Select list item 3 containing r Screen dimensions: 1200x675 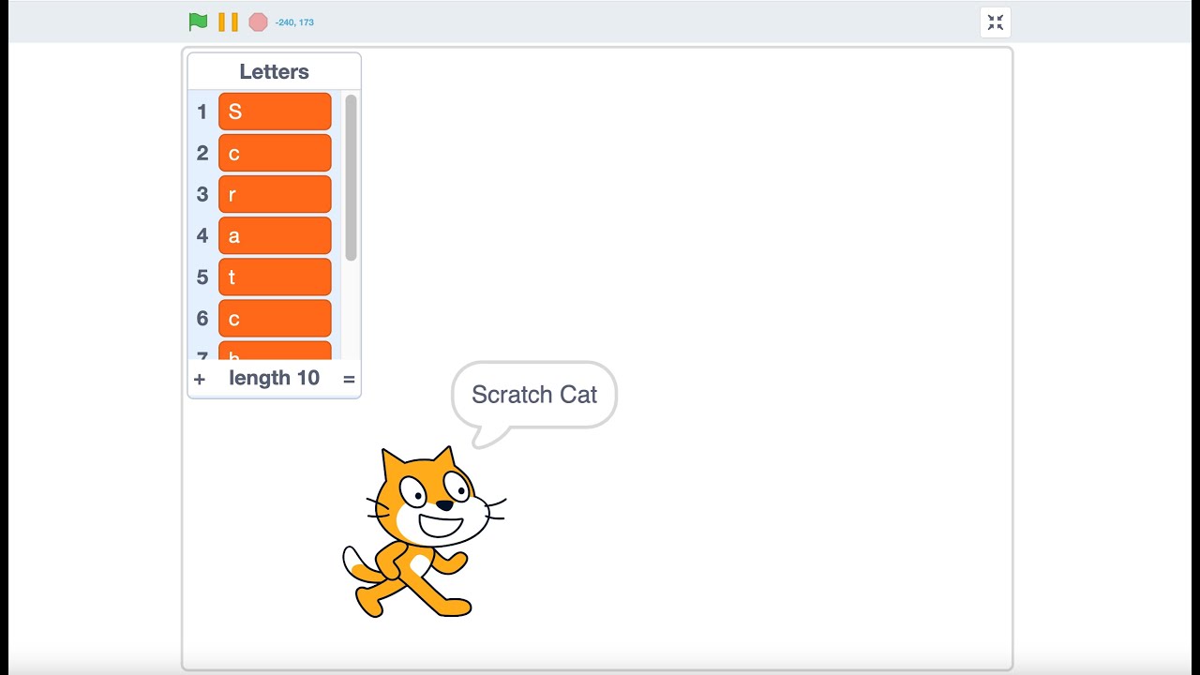[x=275, y=194]
